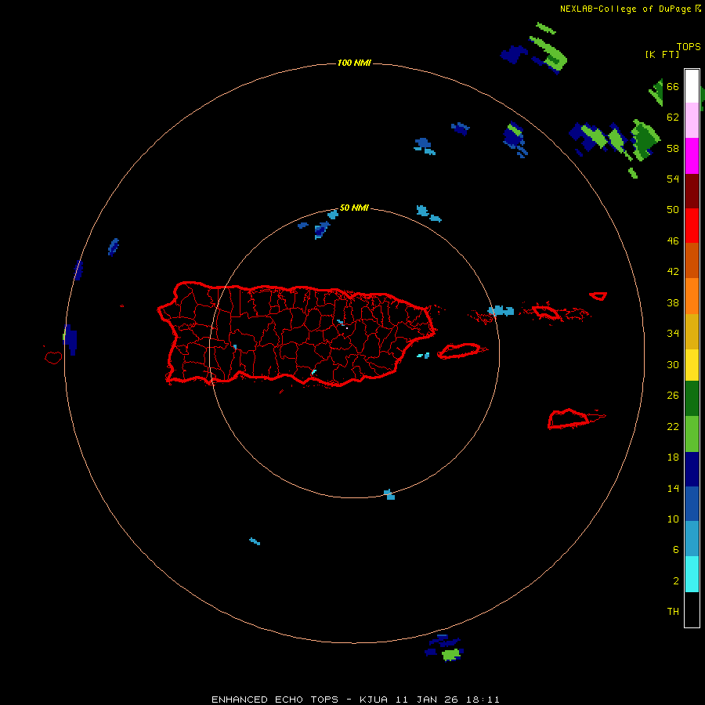Click the bright red 50 K FT legend swatch
Viewport: 705px width, 705px height.
[692, 226]
